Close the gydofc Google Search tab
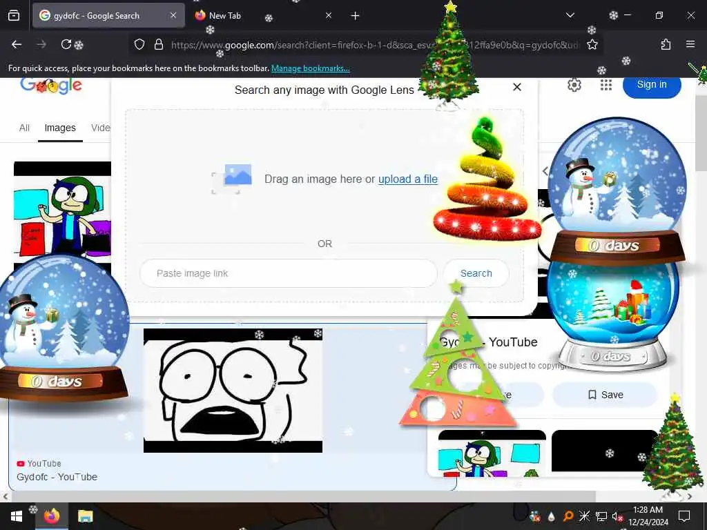 (x=173, y=15)
